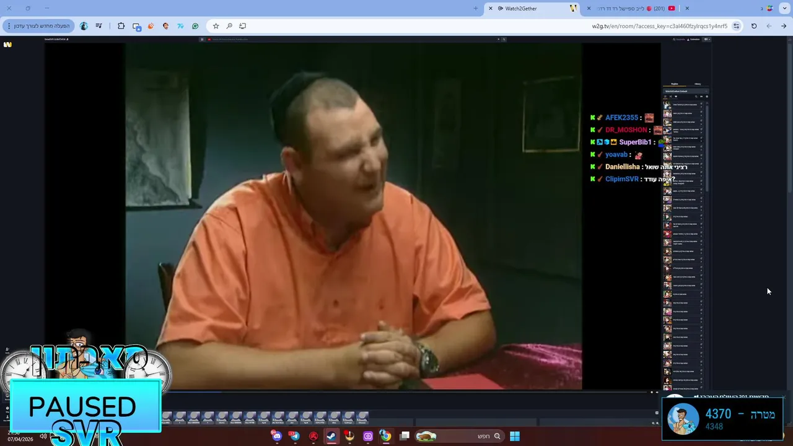Screen dimensions: 793x446
Task: Select the w2g.tv address bar URL
Action: [x=659, y=26]
